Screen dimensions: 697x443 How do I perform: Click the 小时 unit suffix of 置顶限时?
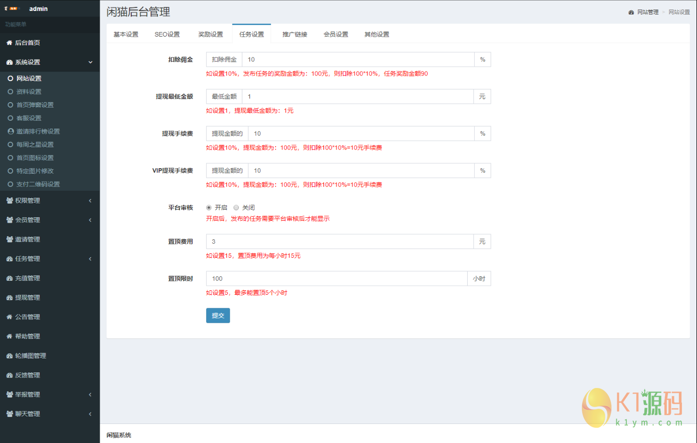(x=479, y=279)
